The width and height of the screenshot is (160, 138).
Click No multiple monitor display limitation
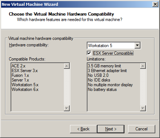pos(110,85)
